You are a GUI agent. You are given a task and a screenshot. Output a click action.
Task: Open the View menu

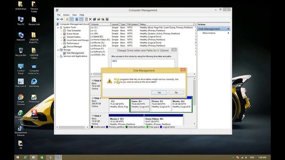[x=74, y=15]
